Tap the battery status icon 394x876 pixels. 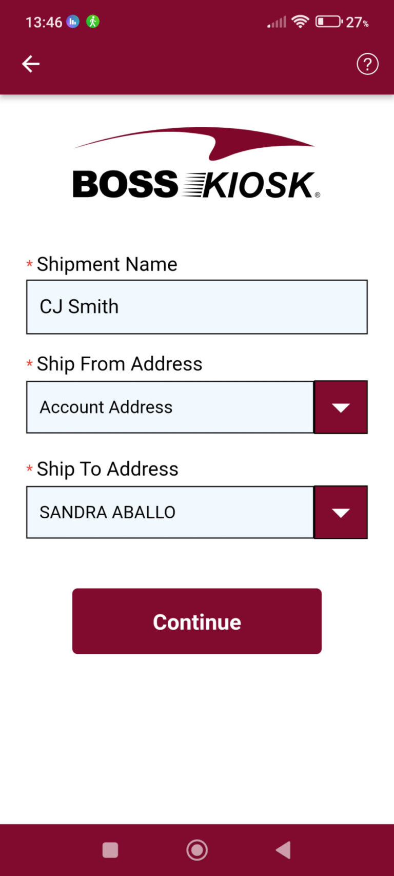329,22
